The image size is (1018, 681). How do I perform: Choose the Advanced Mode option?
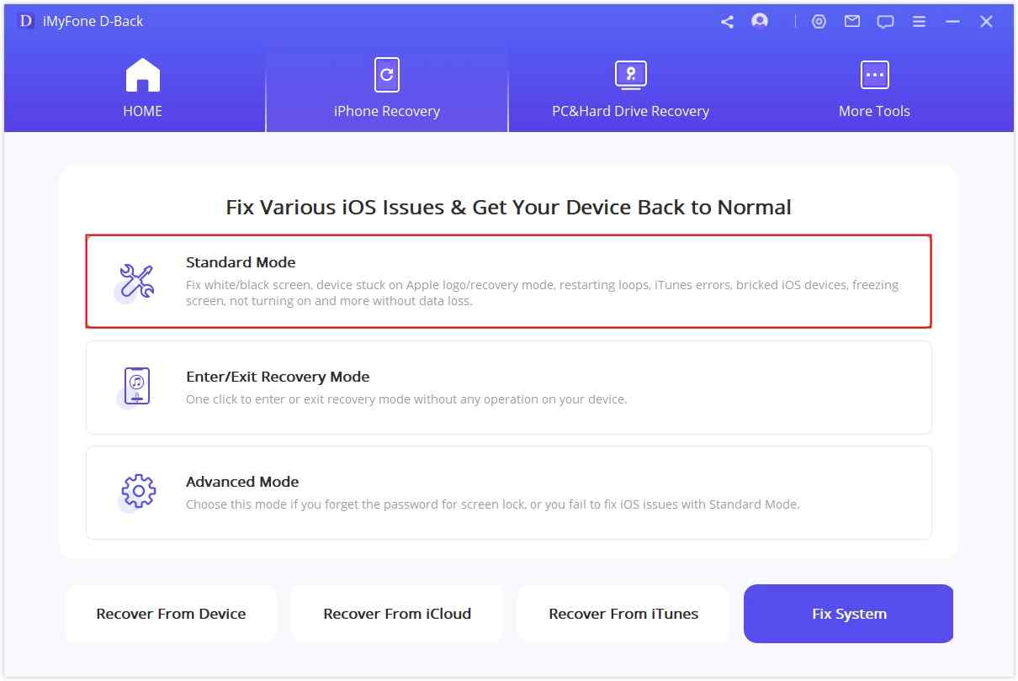(x=508, y=493)
